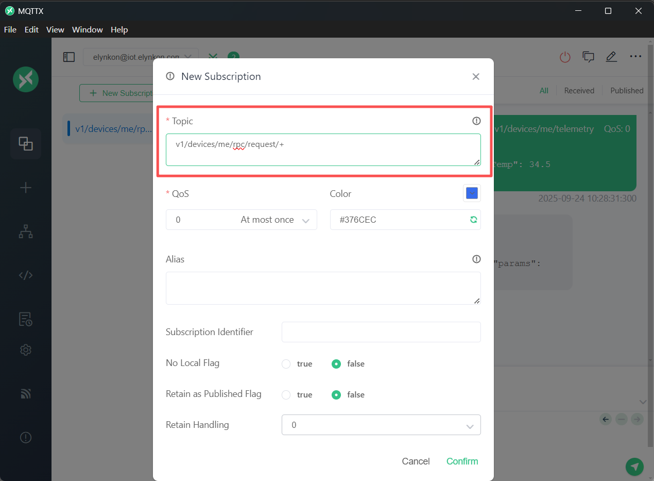Expand the payload options chevron at right

643,402
